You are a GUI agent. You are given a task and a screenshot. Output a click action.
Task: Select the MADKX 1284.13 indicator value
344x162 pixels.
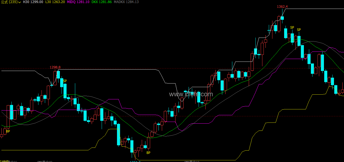pyautogui.click(x=126, y=2)
